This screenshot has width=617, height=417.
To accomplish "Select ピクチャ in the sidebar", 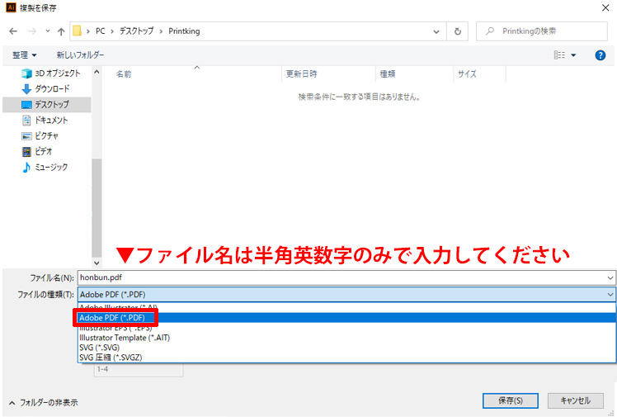I will pos(40,136).
